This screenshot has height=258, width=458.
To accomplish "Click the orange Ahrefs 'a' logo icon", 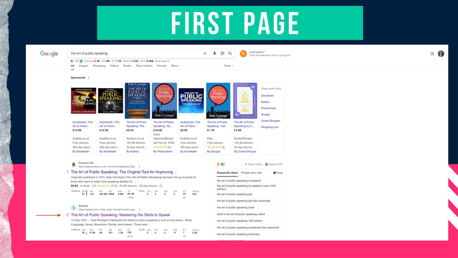I will point(218,164).
